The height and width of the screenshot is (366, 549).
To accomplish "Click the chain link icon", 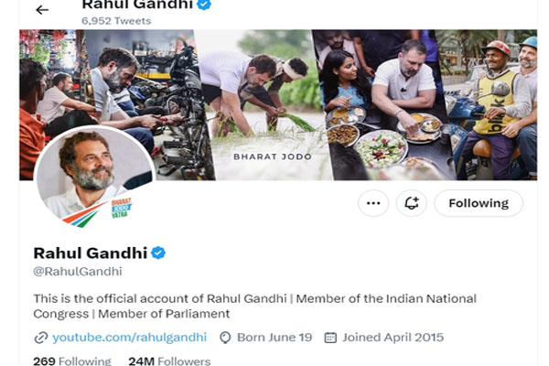I will pos(40,338).
